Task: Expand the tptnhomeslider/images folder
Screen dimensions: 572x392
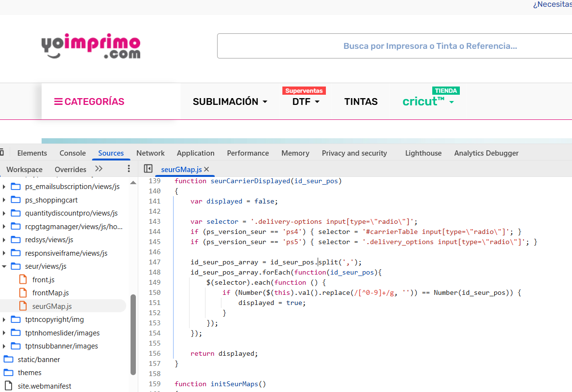Action: click(x=4, y=333)
